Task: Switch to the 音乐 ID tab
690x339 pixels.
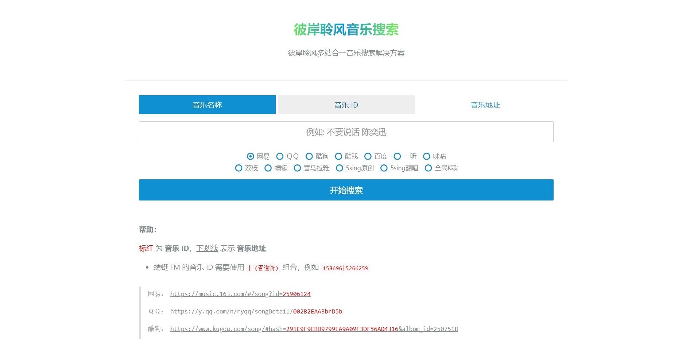Action: [x=345, y=105]
